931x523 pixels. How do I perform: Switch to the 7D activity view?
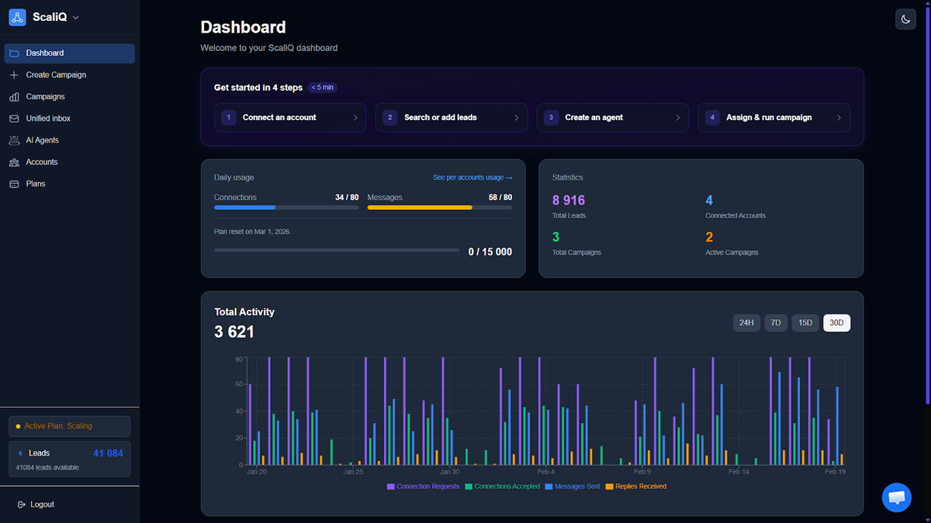[775, 322]
